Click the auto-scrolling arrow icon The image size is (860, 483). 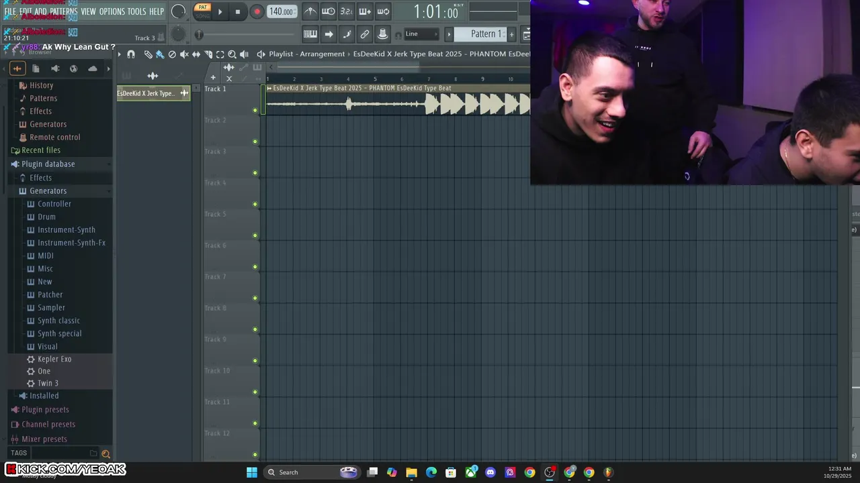click(x=328, y=34)
